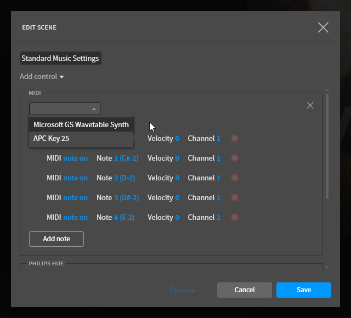Open the Add control dropdown
The height and width of the screenshot is (318, 351).
tap(42, 77)
